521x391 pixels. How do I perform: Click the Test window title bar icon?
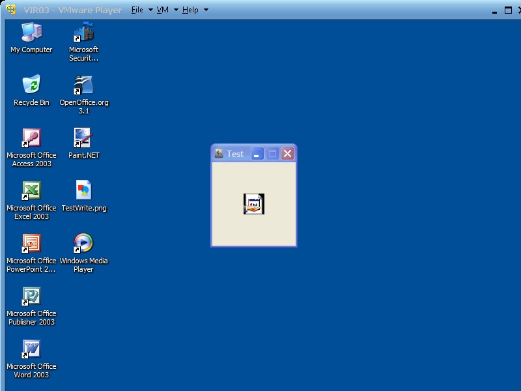(x=219, y=154)
